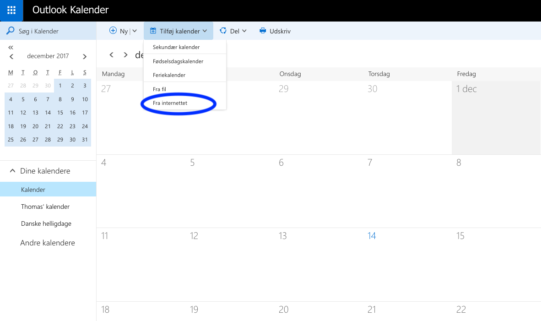541x321 pixels.
Task: Choose Fødselsdagskalender from the menu
Action: click(178, 61)
